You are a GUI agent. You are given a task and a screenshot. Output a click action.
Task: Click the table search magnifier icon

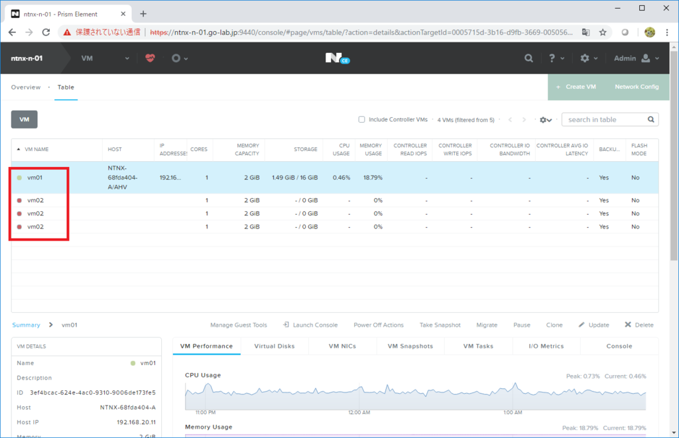[x=651, y=119]
